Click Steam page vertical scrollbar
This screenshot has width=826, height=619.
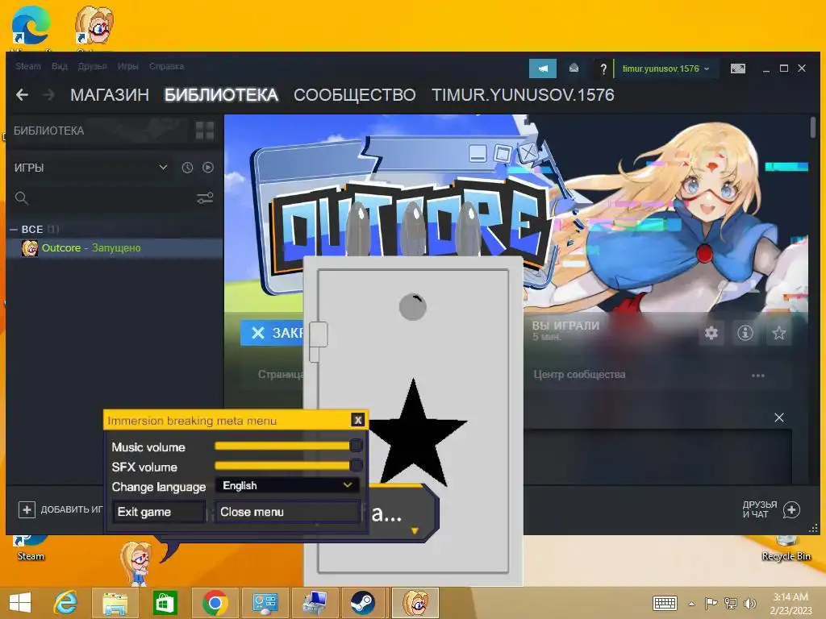coord(813,128)
